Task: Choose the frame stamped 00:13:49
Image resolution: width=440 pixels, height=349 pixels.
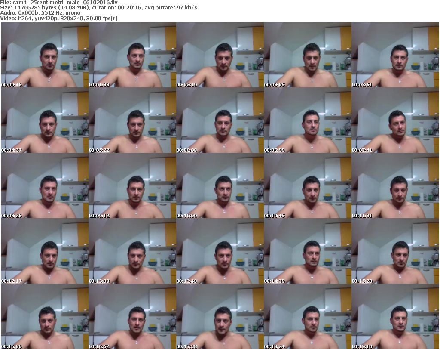Action: [220, 251]
